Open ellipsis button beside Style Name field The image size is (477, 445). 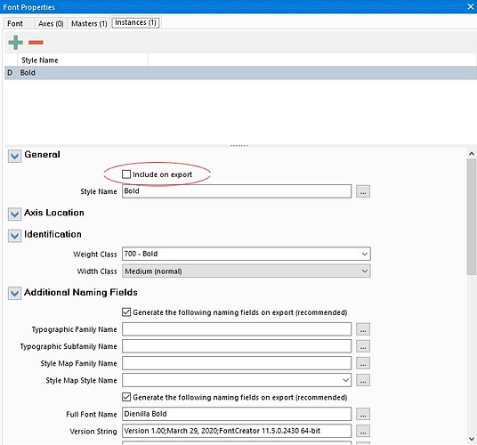tap(363, 191)
